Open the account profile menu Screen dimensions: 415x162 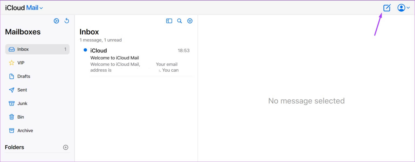(x=404, y=8)
